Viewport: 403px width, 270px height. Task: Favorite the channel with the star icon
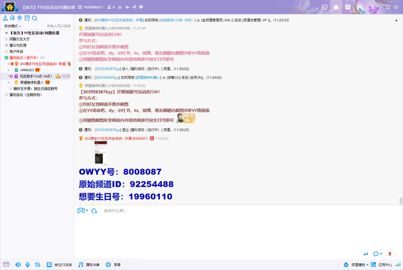[x=120, y=7]
